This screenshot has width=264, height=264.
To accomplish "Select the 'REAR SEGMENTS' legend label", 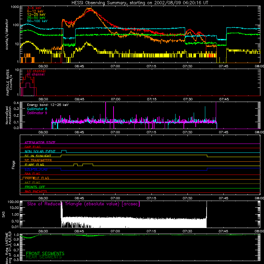I will (x=44, y=257).
